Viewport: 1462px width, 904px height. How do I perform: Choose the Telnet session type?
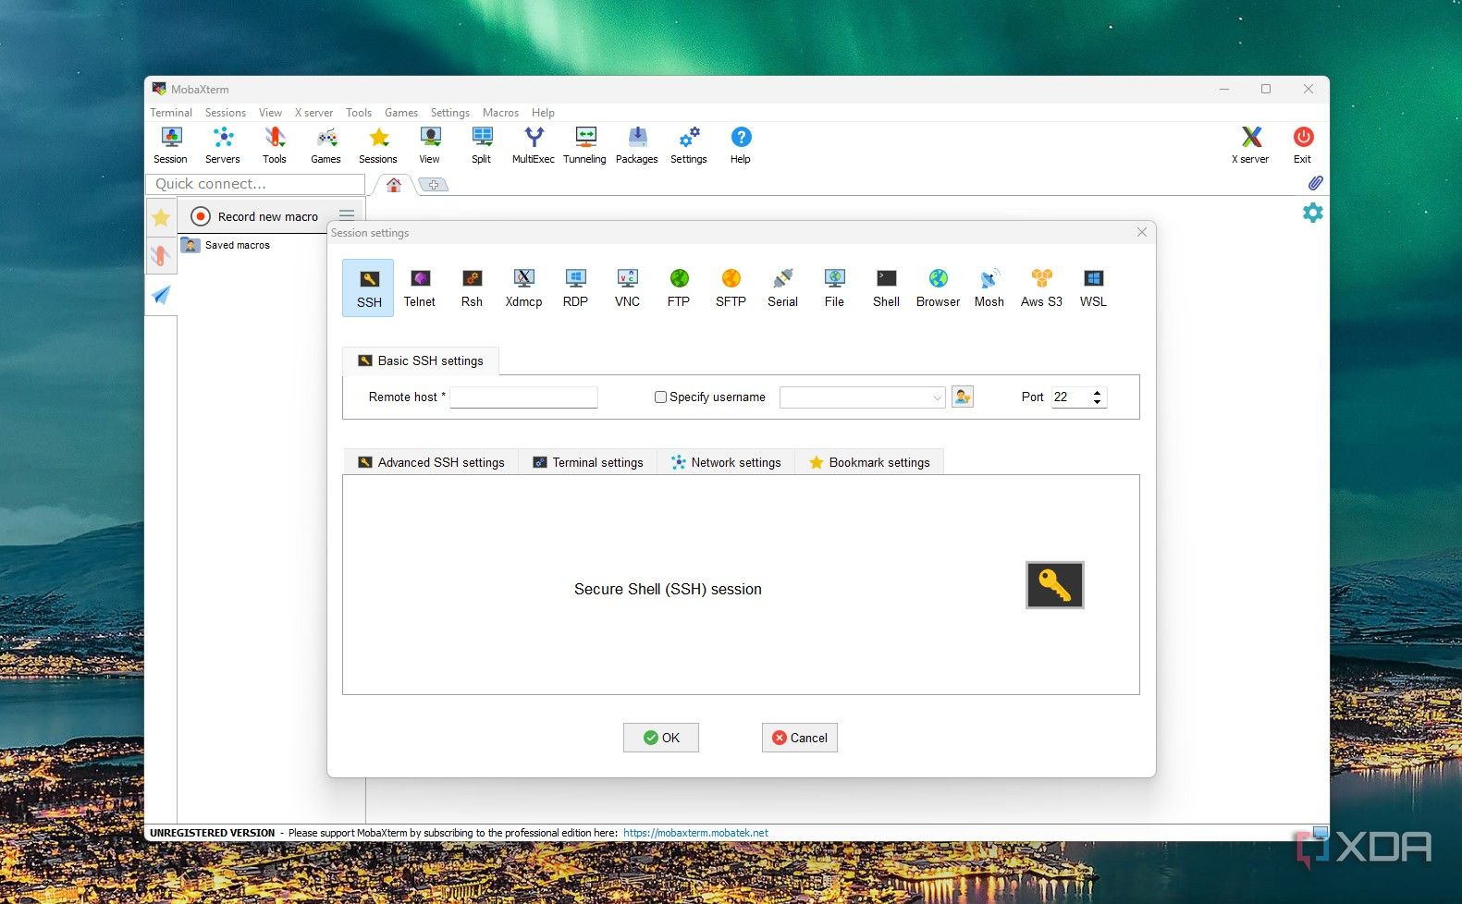[420, 288]
